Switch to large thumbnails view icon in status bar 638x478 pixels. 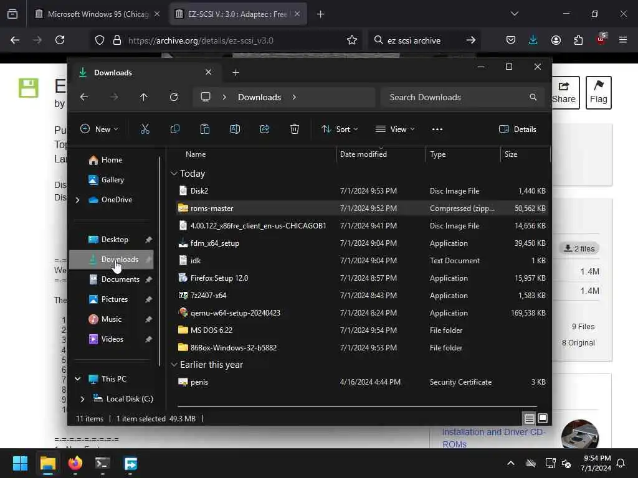point(543,418)
